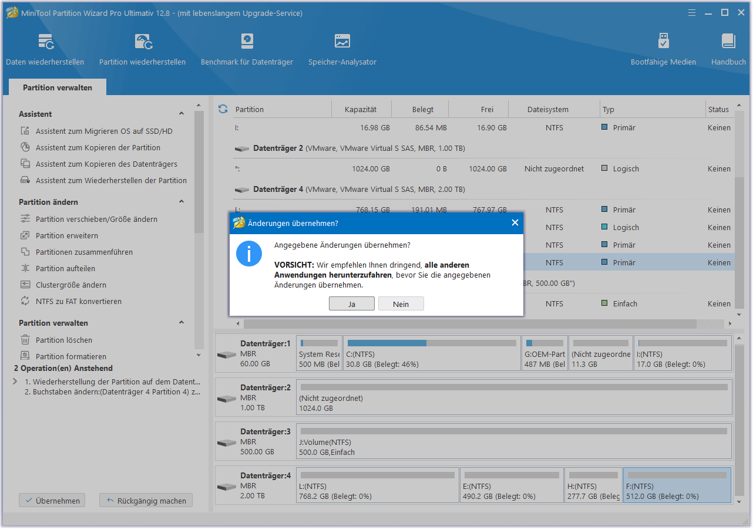
Task: Click Logisch type swatch in unallocated row
Action: point(604,168)
